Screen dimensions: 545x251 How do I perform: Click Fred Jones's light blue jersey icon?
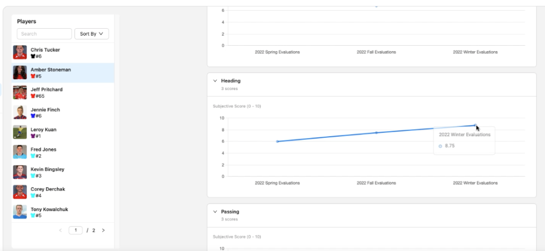(33, 156)
